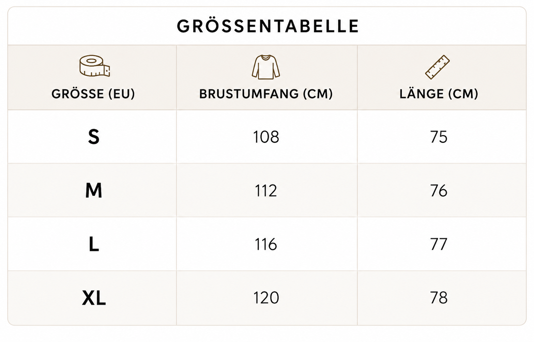The image size is (534, 342).
Task: Click length value 75
Action: [439, 137]
